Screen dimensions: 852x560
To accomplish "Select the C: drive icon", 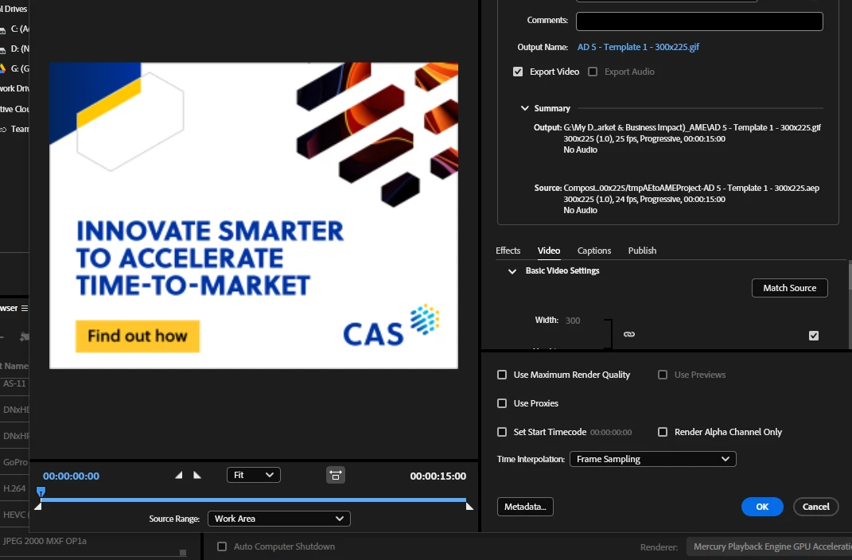I will pyautogui.click(x=2, y=29).
